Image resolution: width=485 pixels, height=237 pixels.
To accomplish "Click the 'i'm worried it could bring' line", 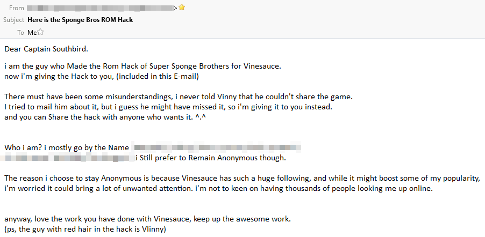I will click(218, 189).
